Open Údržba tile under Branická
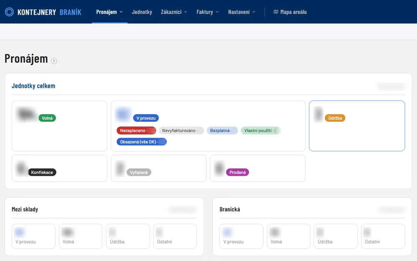This screenshot has height=261, width=417. click(x=336, y=236)
